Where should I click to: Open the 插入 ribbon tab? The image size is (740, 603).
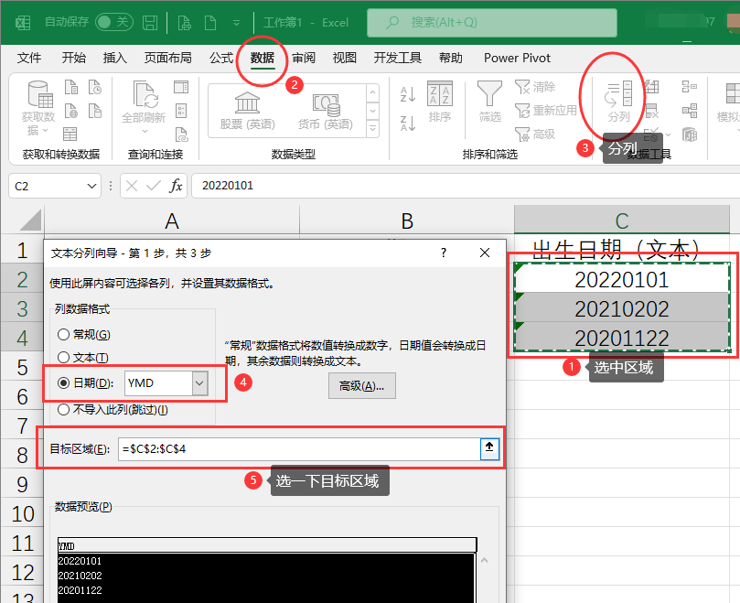coord(115,58)
